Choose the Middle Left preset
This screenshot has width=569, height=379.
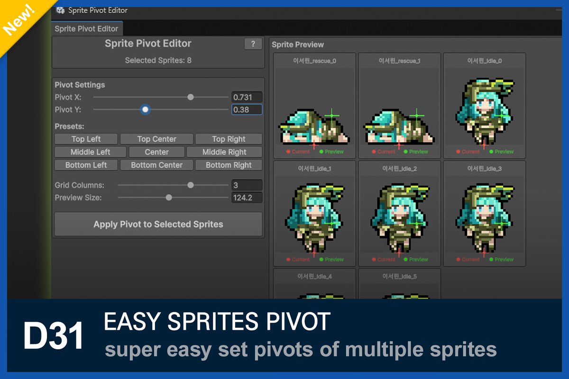point(90,152)
